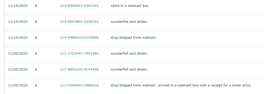Select the rating 1 next to order 111-4309640-2986618

coord(36,85)
